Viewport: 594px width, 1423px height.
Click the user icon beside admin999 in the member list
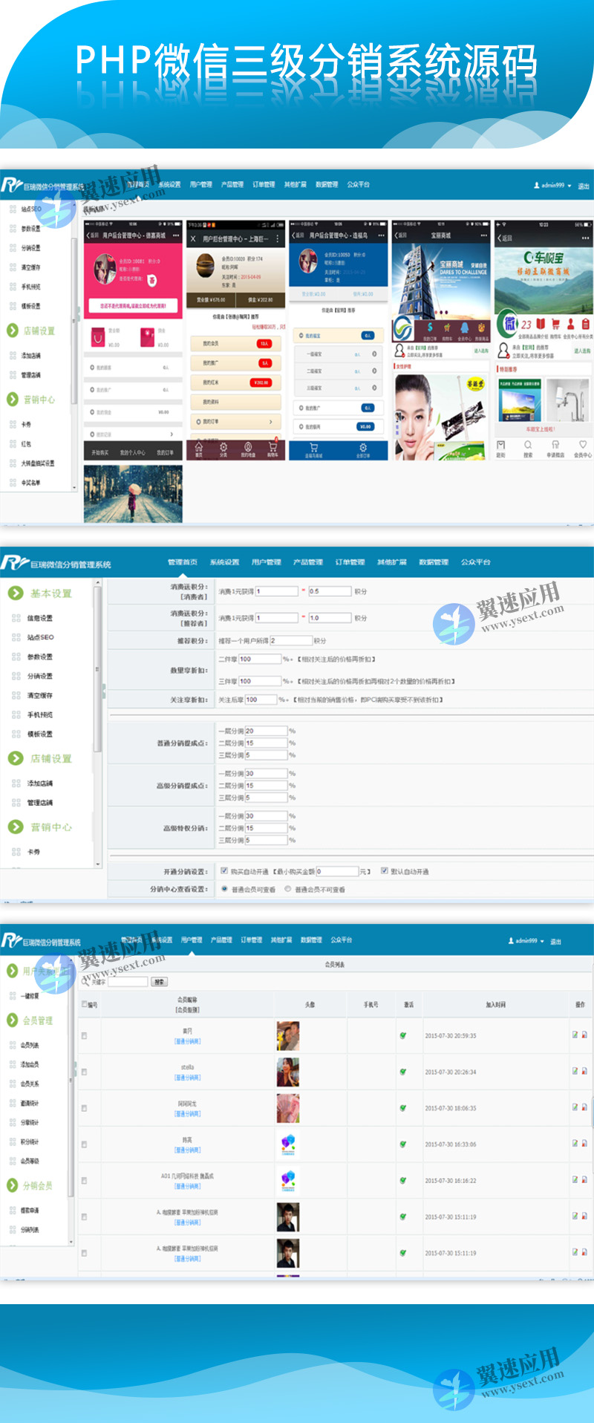pyautogui.click(x=511, y=941)
